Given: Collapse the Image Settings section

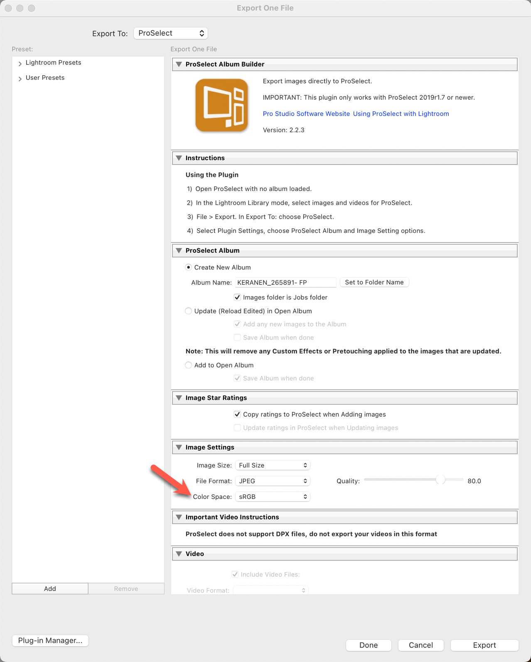Looking at the screenshot, I should point(179,447).
